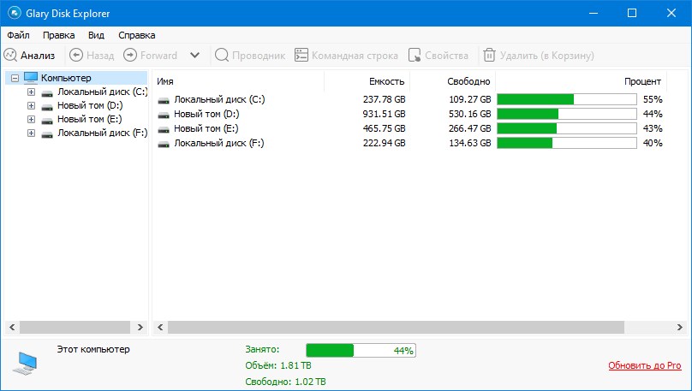This screenshot has width=692, height=391.
Task: Expand Локальный диск (C:) tree node
Action: pos(31,92)
